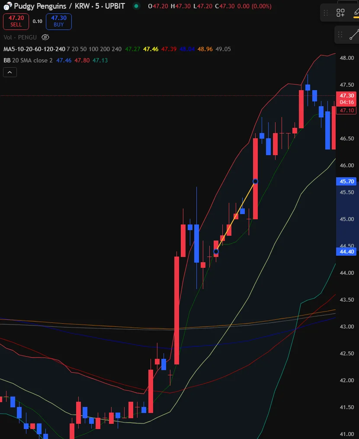The image size is (359, 439).
Task: Select the yellow trend line on the chart
Action: click(x=236, y=216)
